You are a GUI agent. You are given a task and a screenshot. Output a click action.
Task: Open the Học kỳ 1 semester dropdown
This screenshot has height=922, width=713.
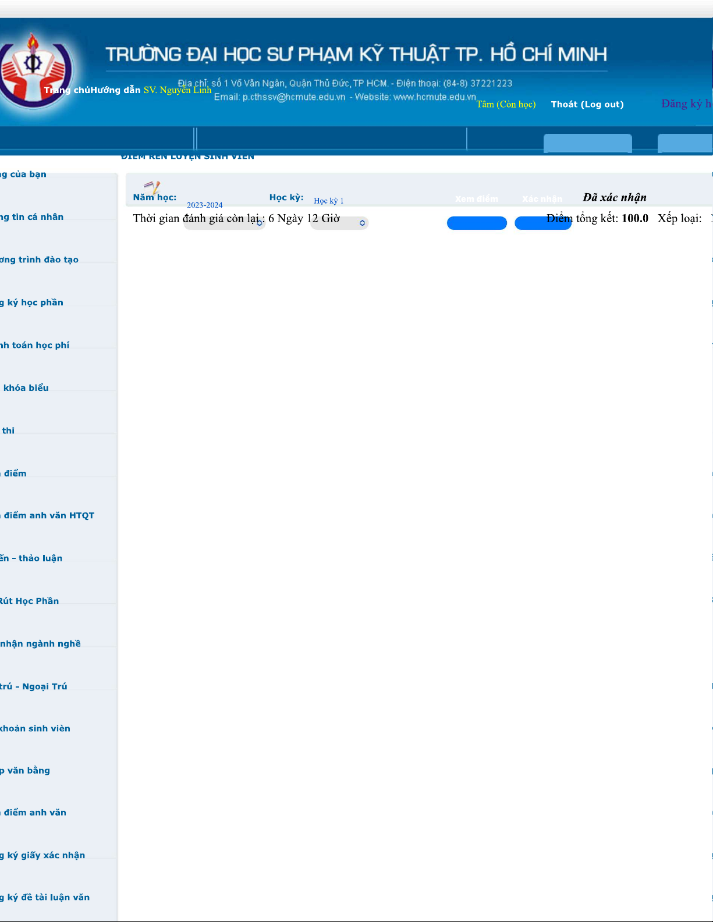pos(339,223)
